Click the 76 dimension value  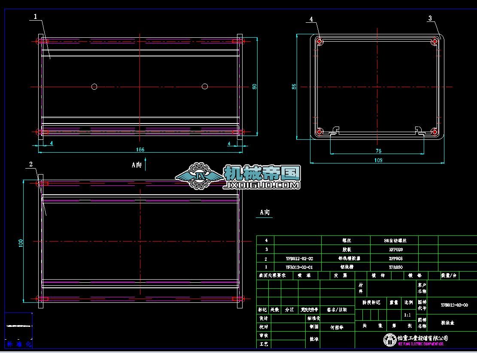[x=378, y=151]
